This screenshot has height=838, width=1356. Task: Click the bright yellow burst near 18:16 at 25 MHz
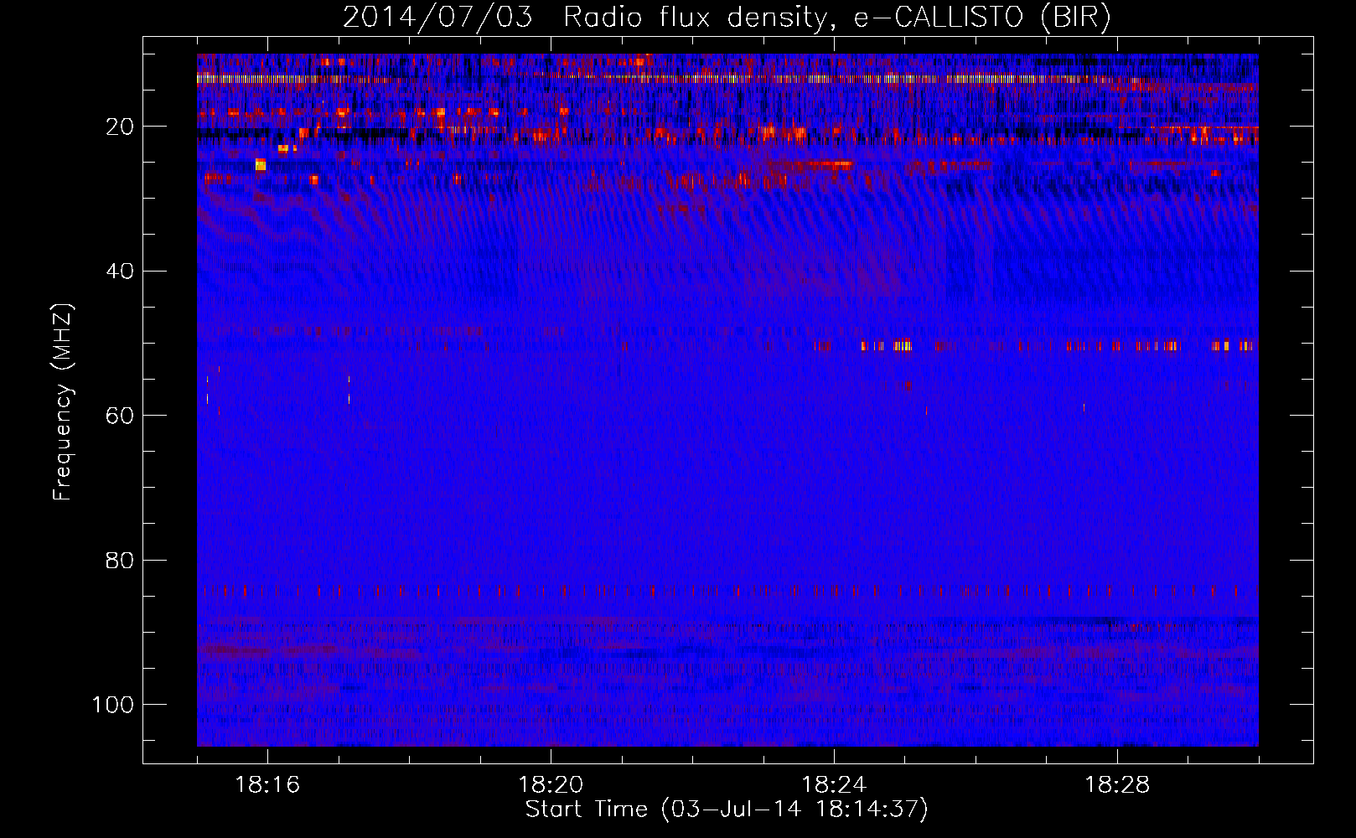pyautogui.click(x=261, y=164)
